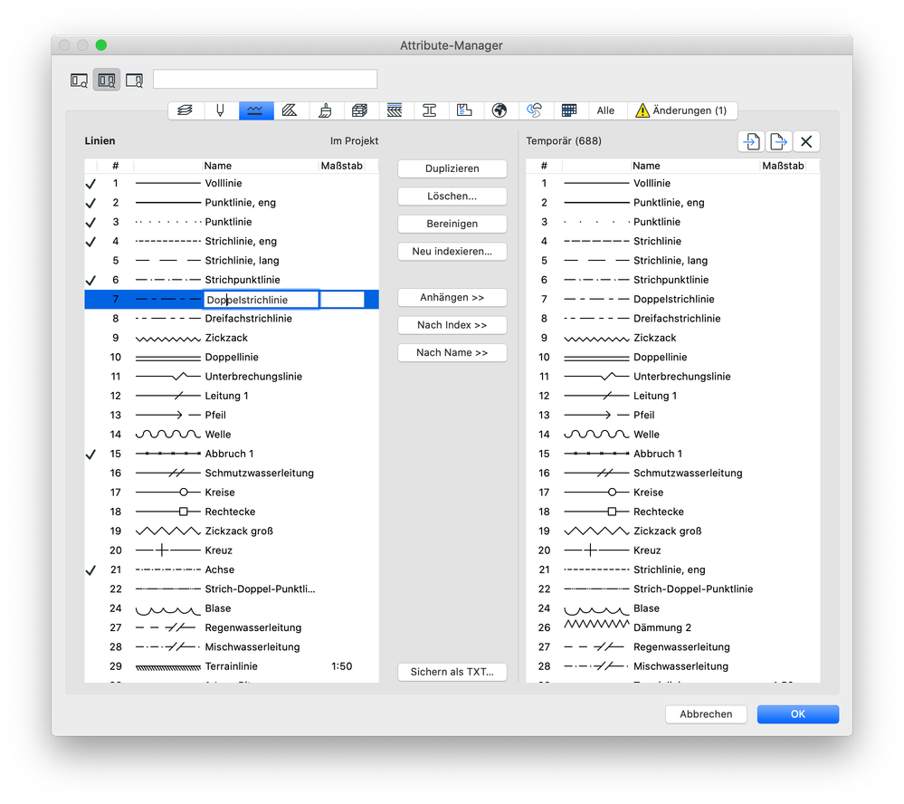Open the Fills attribute tab
904x804 pixels.
click(x=290, y=110)
